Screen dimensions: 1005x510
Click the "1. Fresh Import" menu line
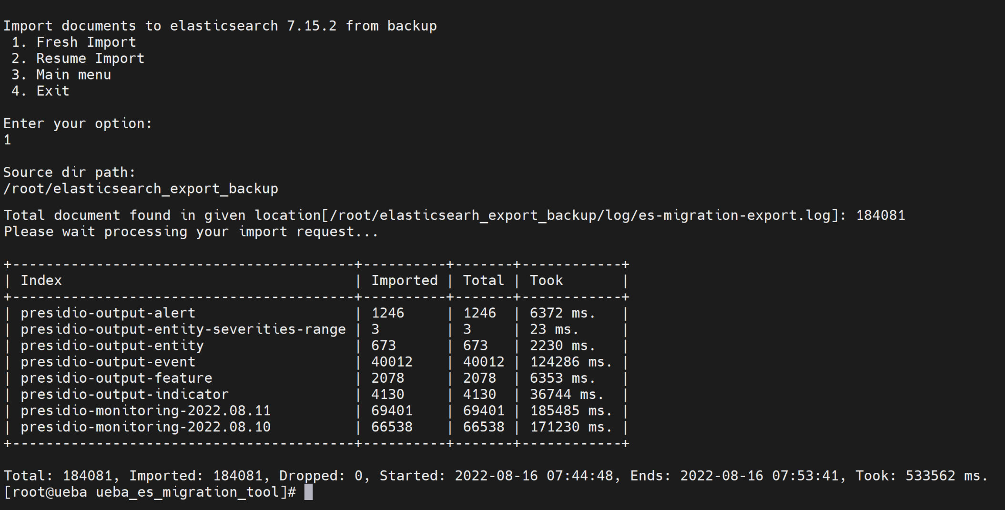74,42
